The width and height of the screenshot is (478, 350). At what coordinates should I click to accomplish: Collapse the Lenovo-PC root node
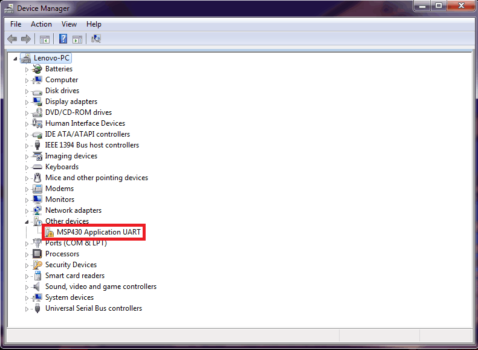16,58
